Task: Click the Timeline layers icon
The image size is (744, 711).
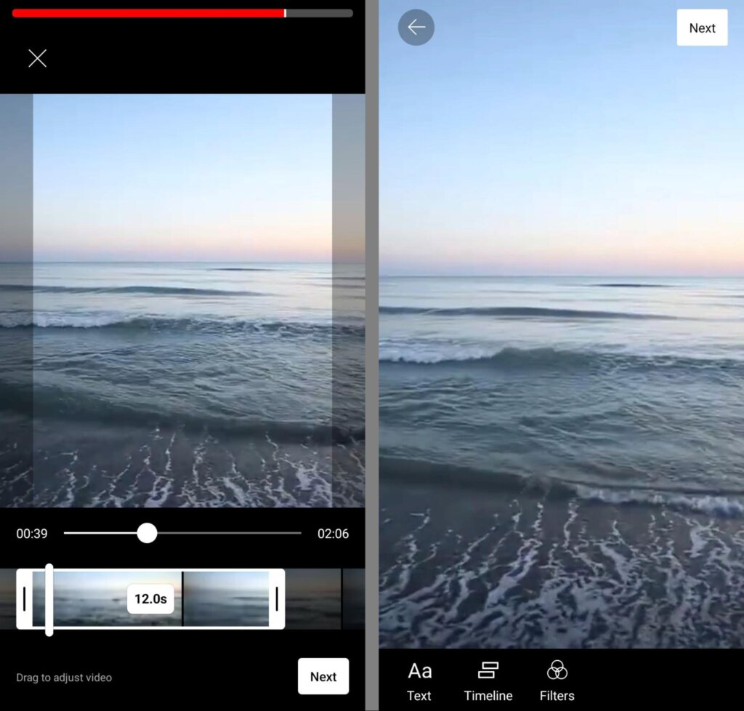Action: [488, 670]
